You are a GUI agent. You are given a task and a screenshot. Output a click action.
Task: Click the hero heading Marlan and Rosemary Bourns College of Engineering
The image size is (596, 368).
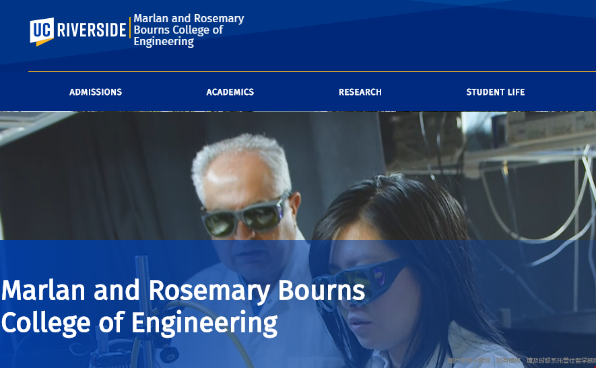point(183,307)
